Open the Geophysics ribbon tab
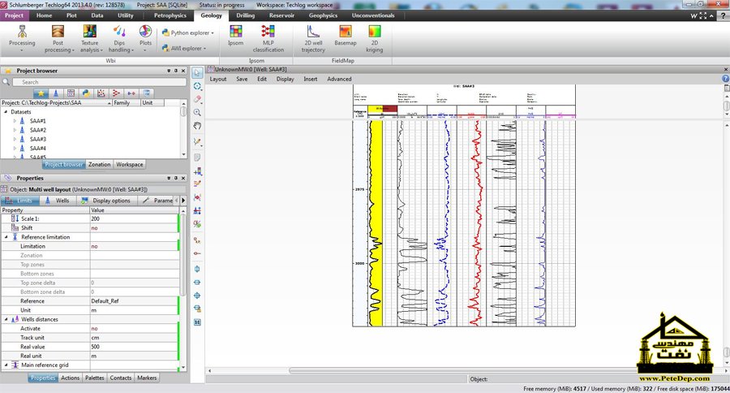Image resolution: width=730 pixels, height=393 pixels. click(x=323, y=15)
